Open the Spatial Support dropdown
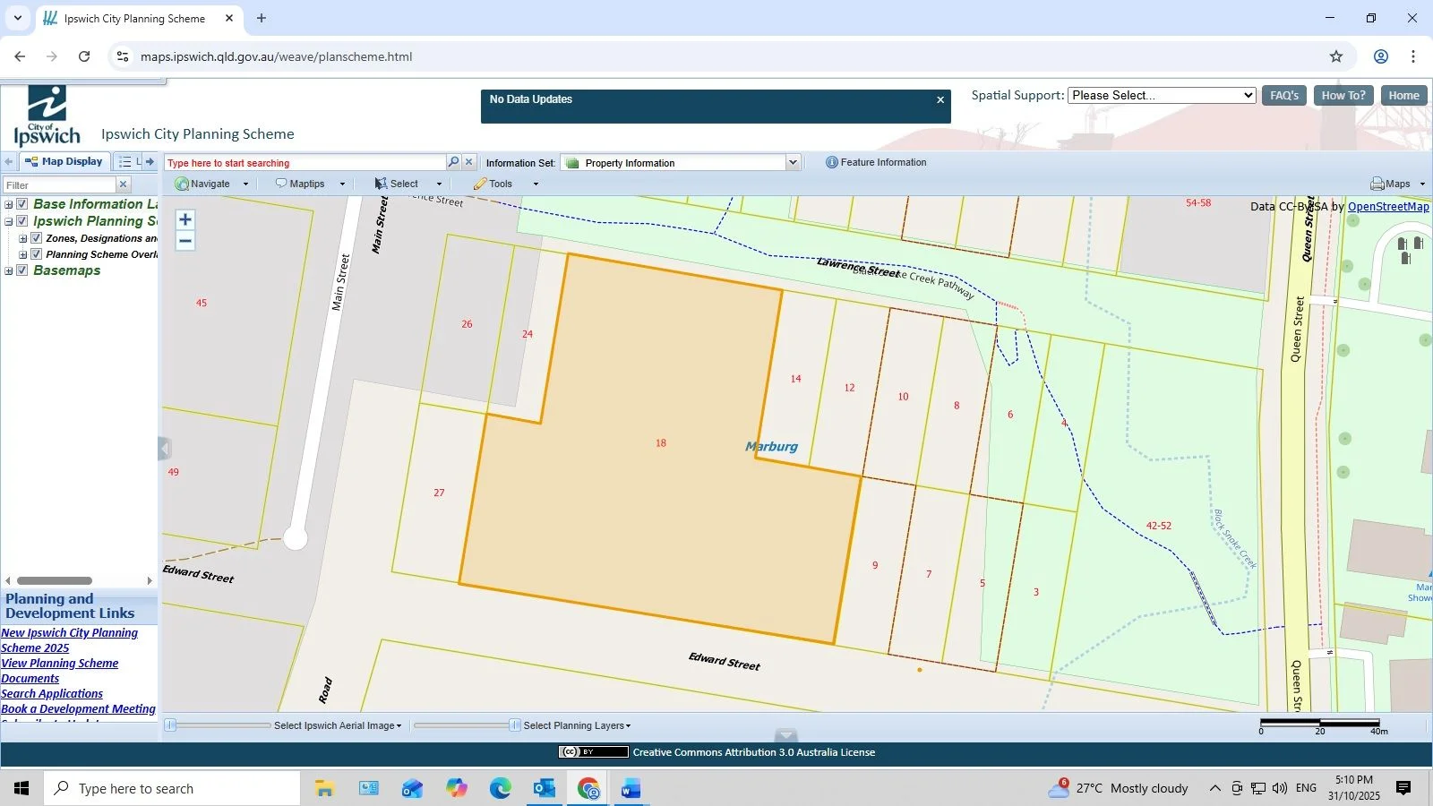The height and width of the screenshot is (806, 1433). [1161, 95]
